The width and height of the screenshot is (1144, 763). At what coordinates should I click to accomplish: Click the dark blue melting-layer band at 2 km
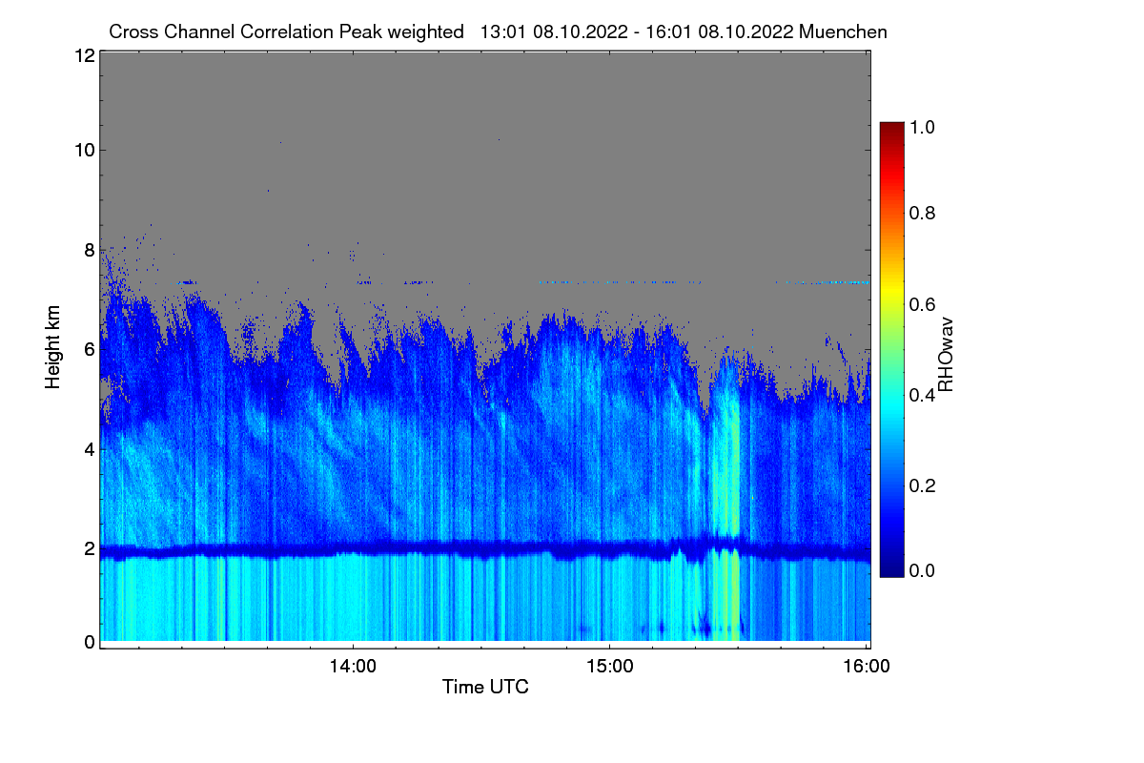[484, 550]
